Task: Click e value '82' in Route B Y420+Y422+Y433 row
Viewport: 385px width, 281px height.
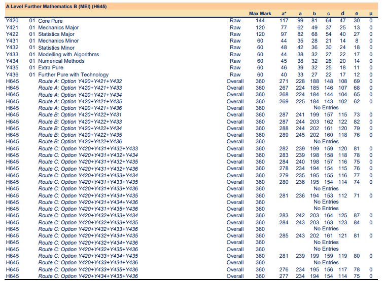Action: coord(357,122)
